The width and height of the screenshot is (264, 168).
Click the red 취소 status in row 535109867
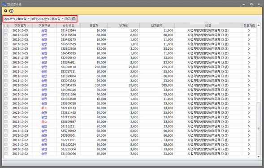(44, 122)
